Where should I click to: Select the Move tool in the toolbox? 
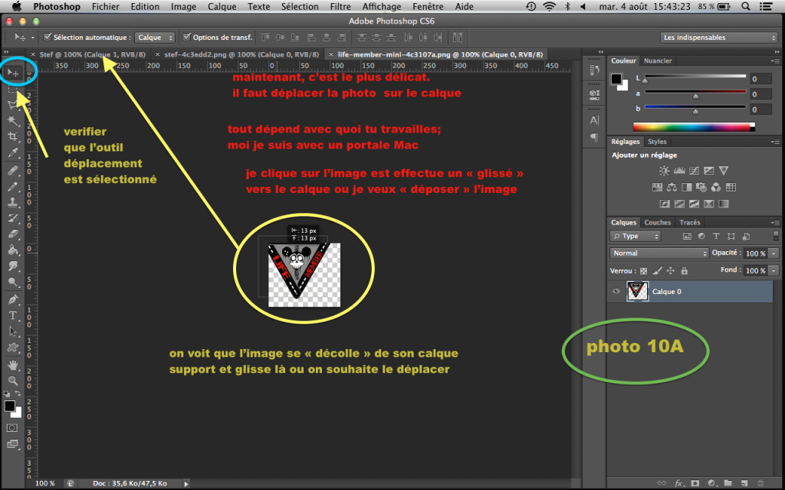[x=13, y=73]
